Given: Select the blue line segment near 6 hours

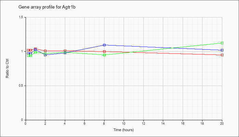Looking at the screenshot, I should click(84, 49).
